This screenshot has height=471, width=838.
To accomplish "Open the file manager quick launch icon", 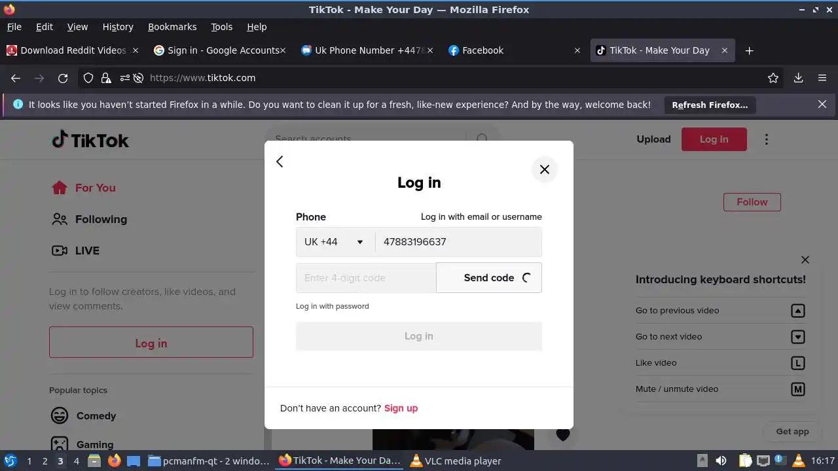I will pos(94,461).
